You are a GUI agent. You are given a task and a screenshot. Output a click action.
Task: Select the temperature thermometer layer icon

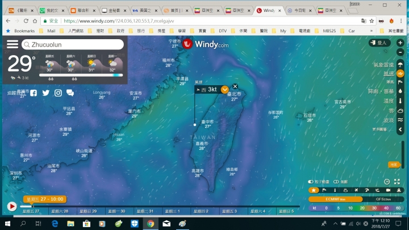[400, 101]
